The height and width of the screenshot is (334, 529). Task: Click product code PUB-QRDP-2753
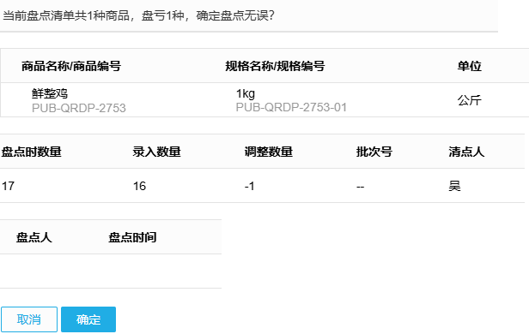79,108
